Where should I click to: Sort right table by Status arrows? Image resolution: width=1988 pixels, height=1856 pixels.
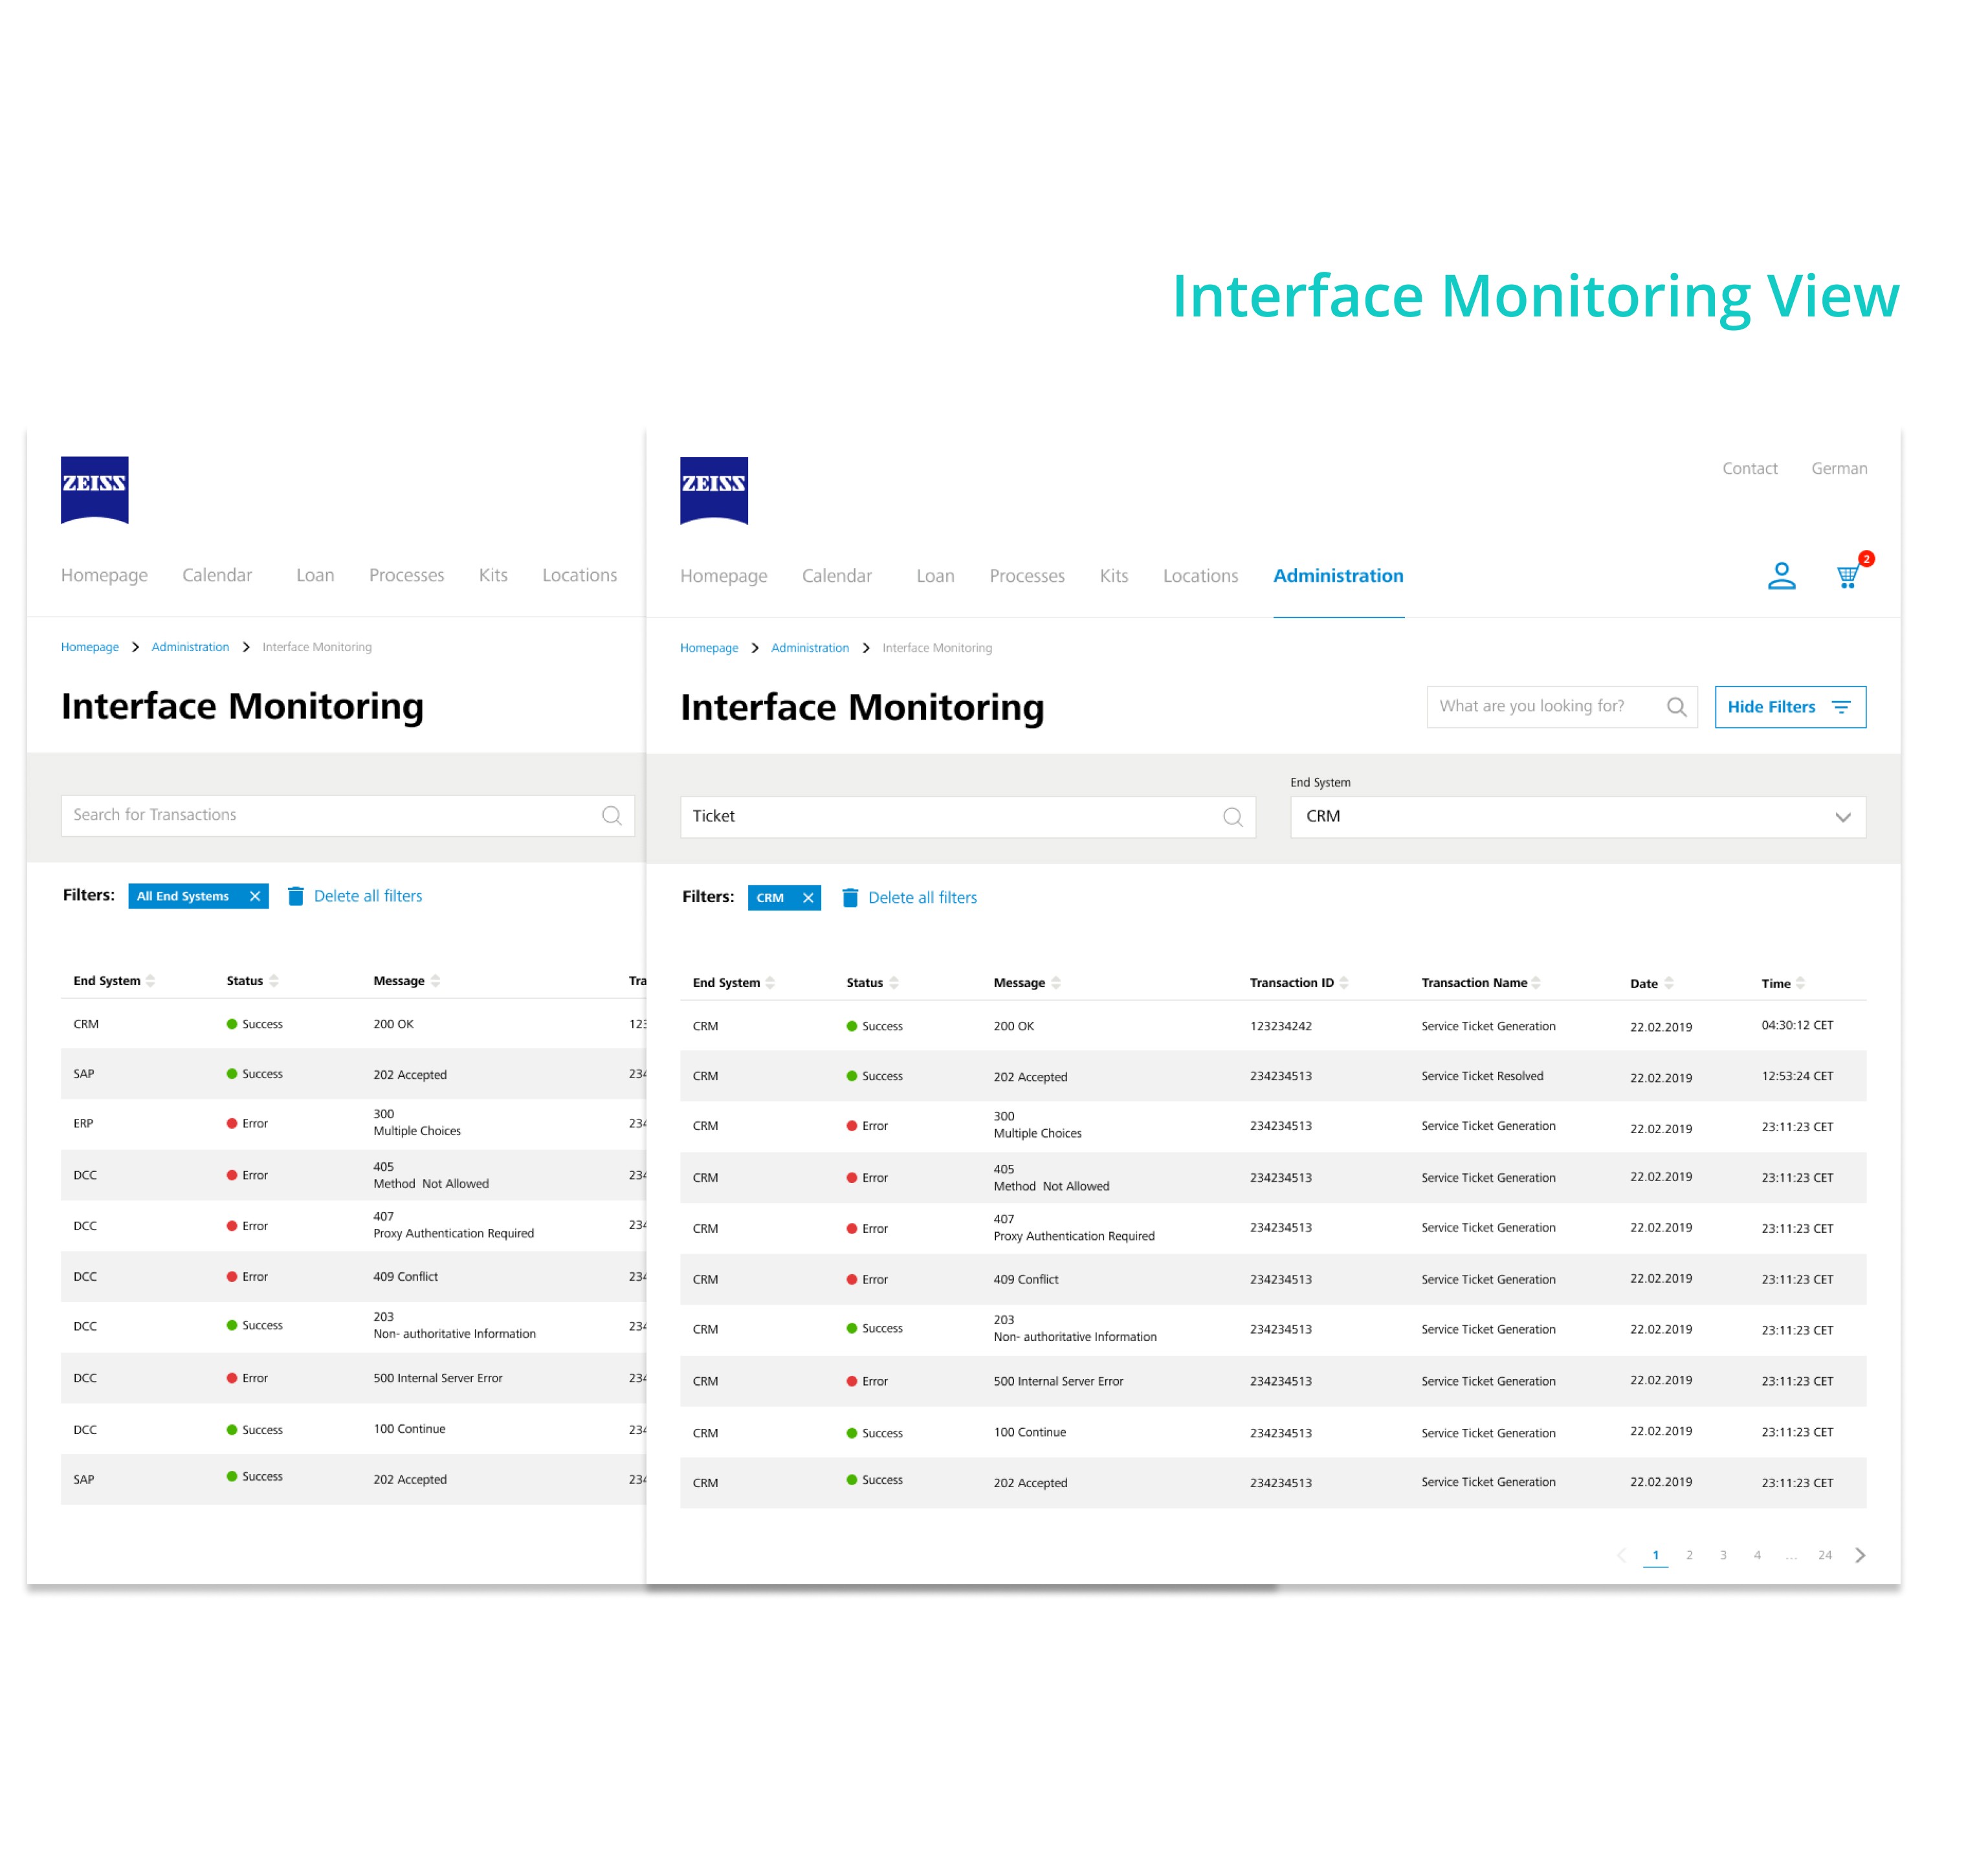(893, 983)
